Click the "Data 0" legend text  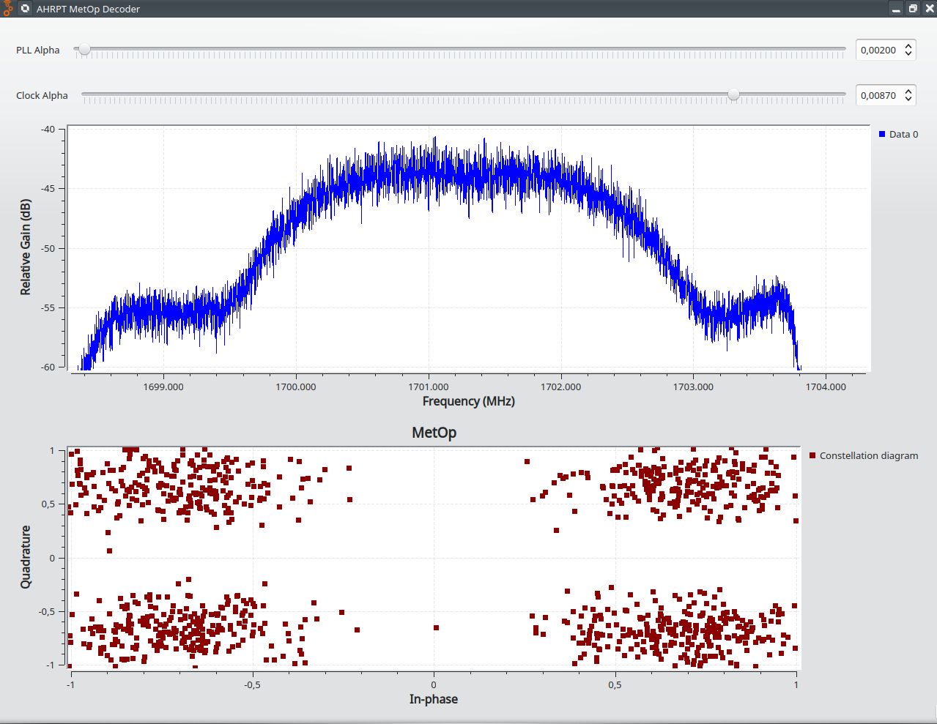(x=903, y=134)
